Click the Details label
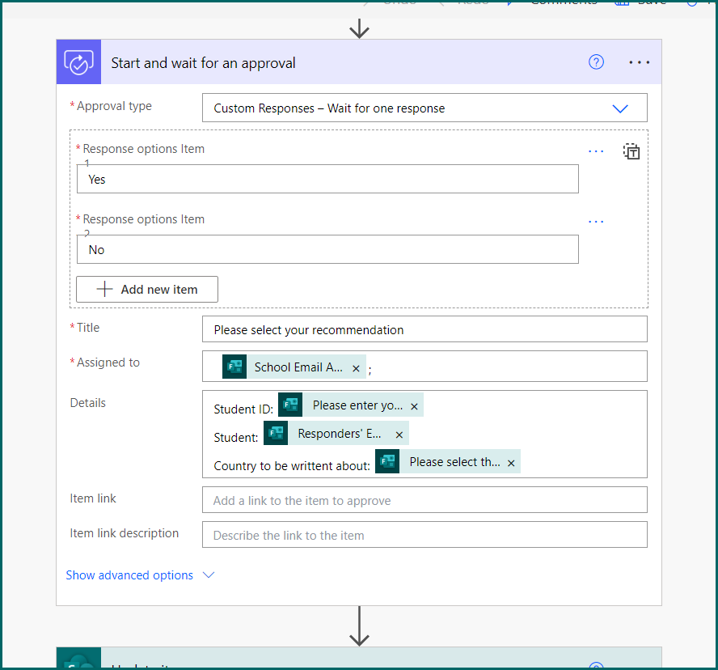Viewport: 718px width, 670px height. click(88, 403)
